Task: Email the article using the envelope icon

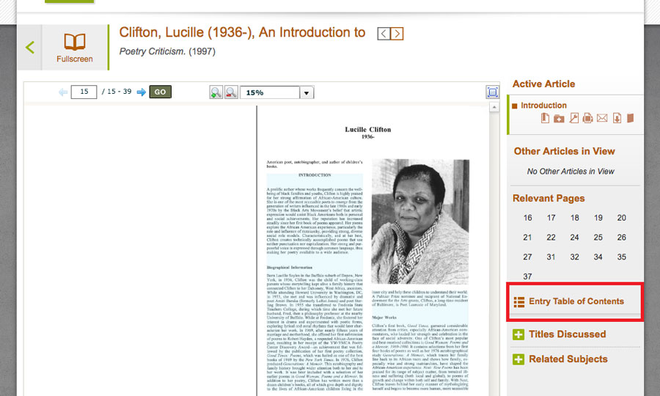Action: coord(602,118)
